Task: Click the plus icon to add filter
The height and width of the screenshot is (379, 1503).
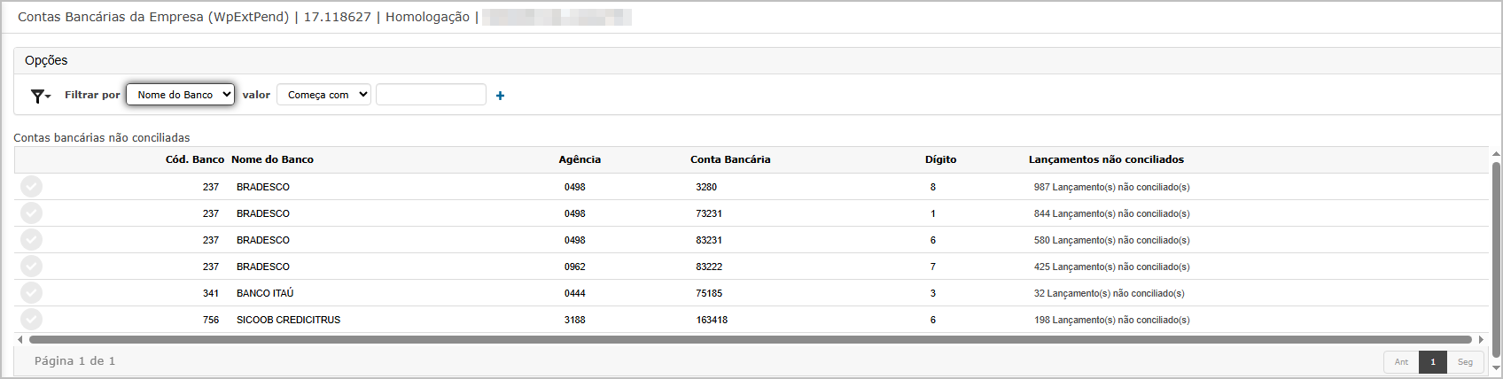Action: click(500, 96)
